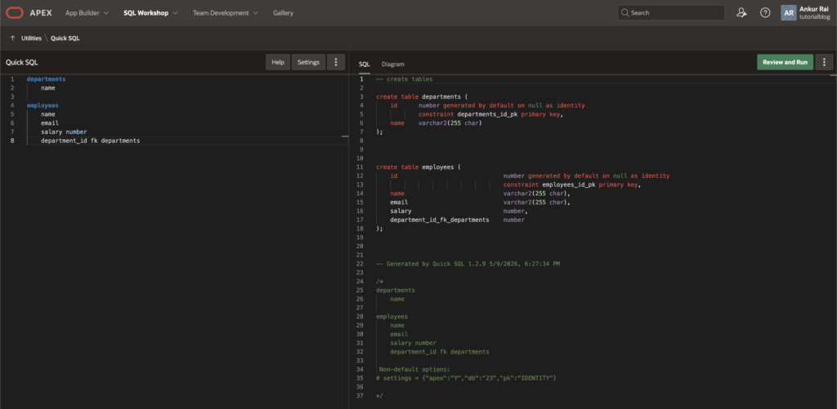Click the 'Generated by Quick SQL 1.2.9' comment

click(468, 264)
